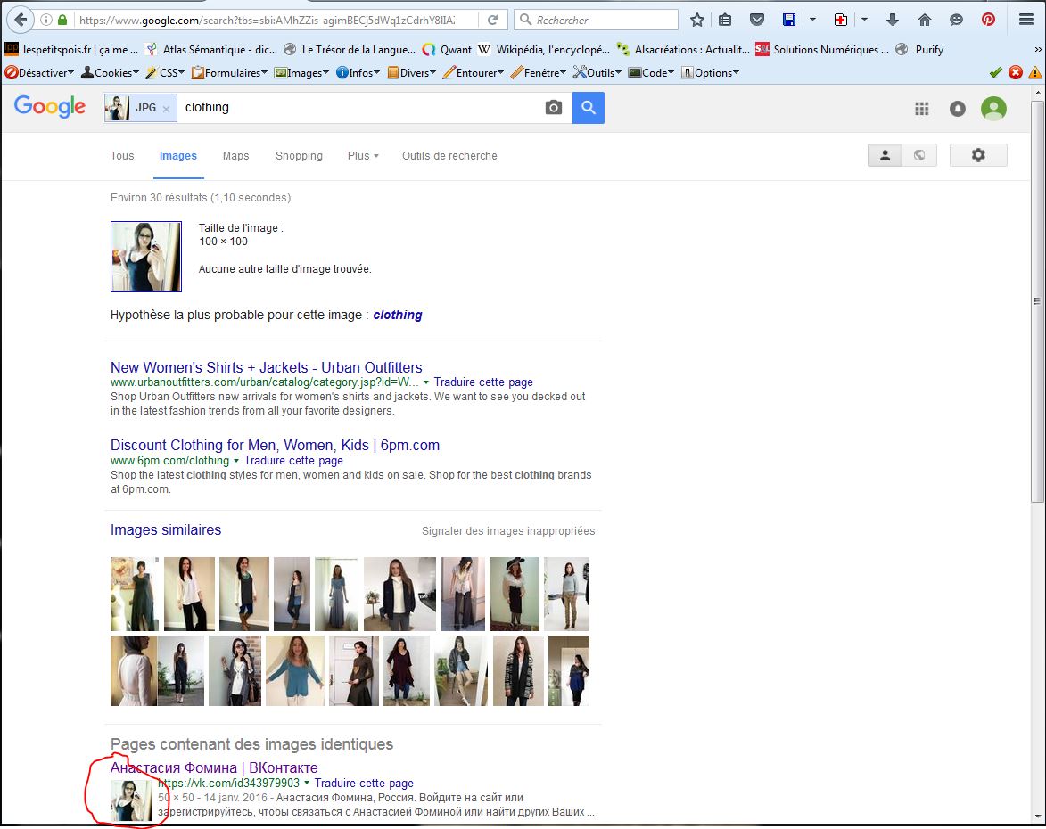
Task: Switch to the Maps tab
Action: (x=235, y=156)
